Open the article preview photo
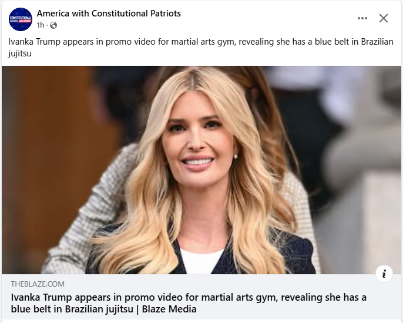Viewport: 403px width, 323px height. (x=201, y=170)
